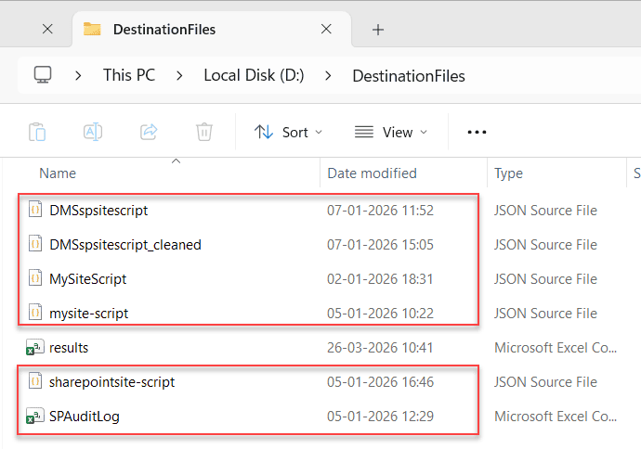Toggle sort direction arrow above Name column
Screen dimensions: 641x449
click(176, 161)
